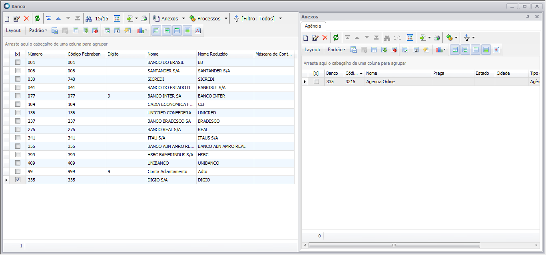The height and width of the screenshot is (255, 546).
Task: Open the chart dropdown arrow in Anexos panel
Action: [x=445, y=50]
